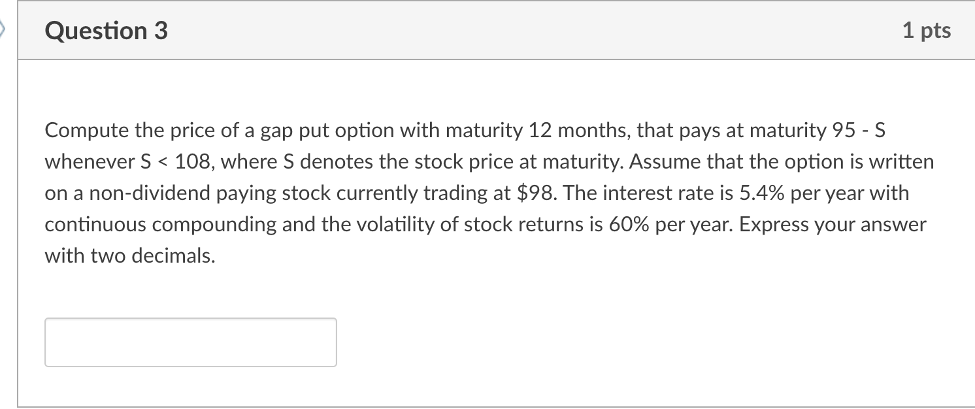Toggle the bookmark arrow next to the question header
The width and height of the screenshot is (975, 409).
[x=3, y=29]
